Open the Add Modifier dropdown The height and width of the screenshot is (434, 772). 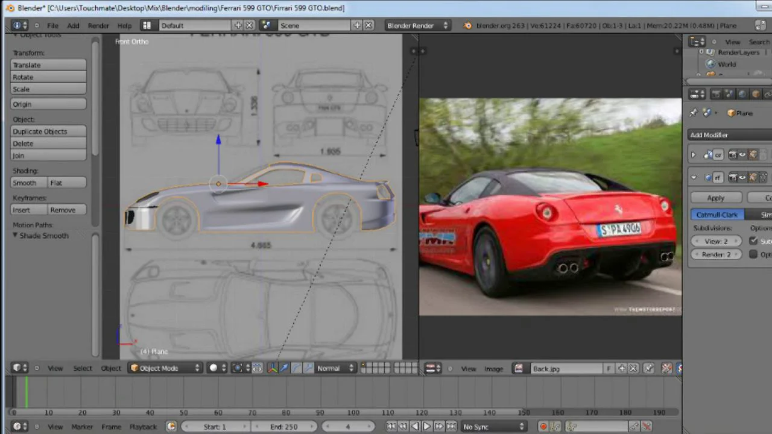[x=730, y=134]
